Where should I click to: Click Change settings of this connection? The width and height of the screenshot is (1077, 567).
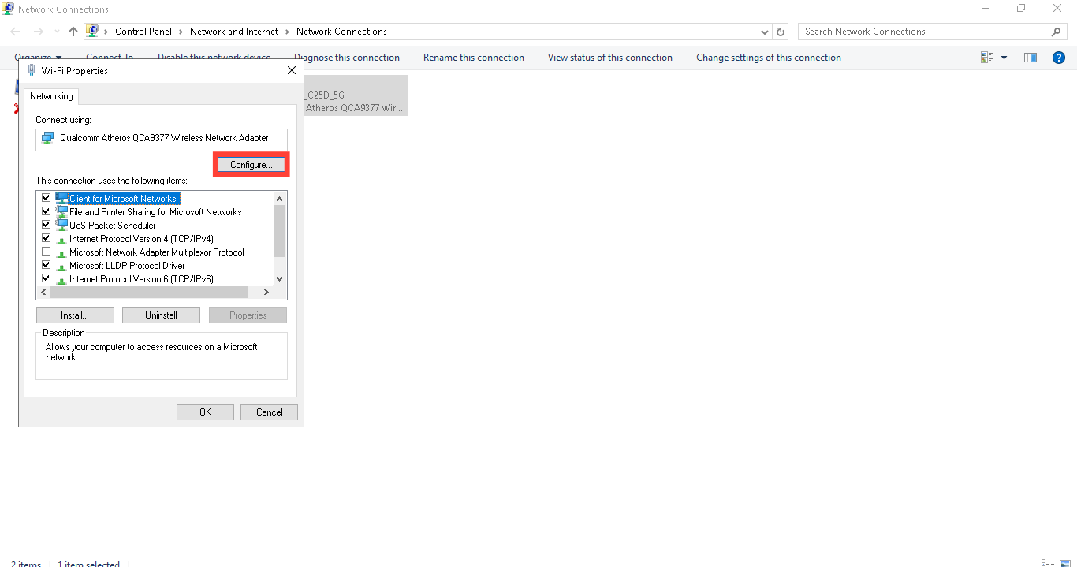pos(769,58)
